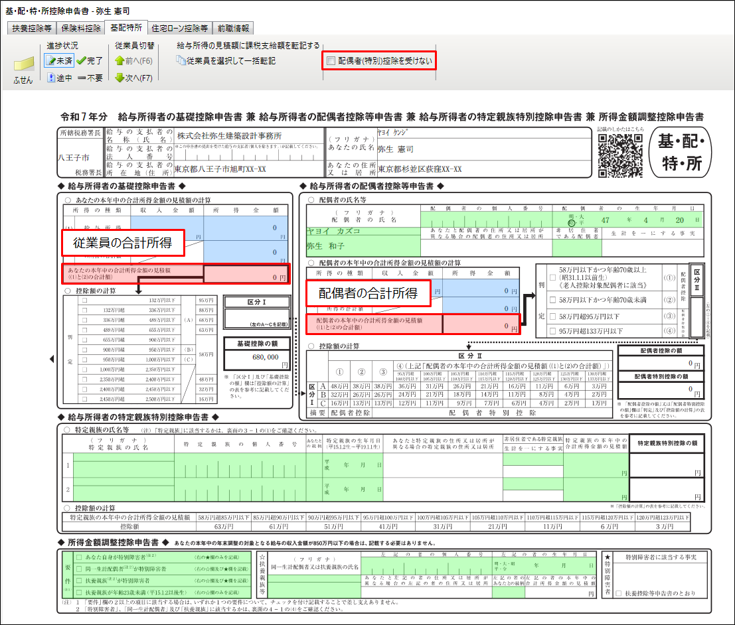The height and width of the screenshot is (625, 735).
Task: Check the あなた自身が特別障害者 requirement box
Action: click(79, 557)
